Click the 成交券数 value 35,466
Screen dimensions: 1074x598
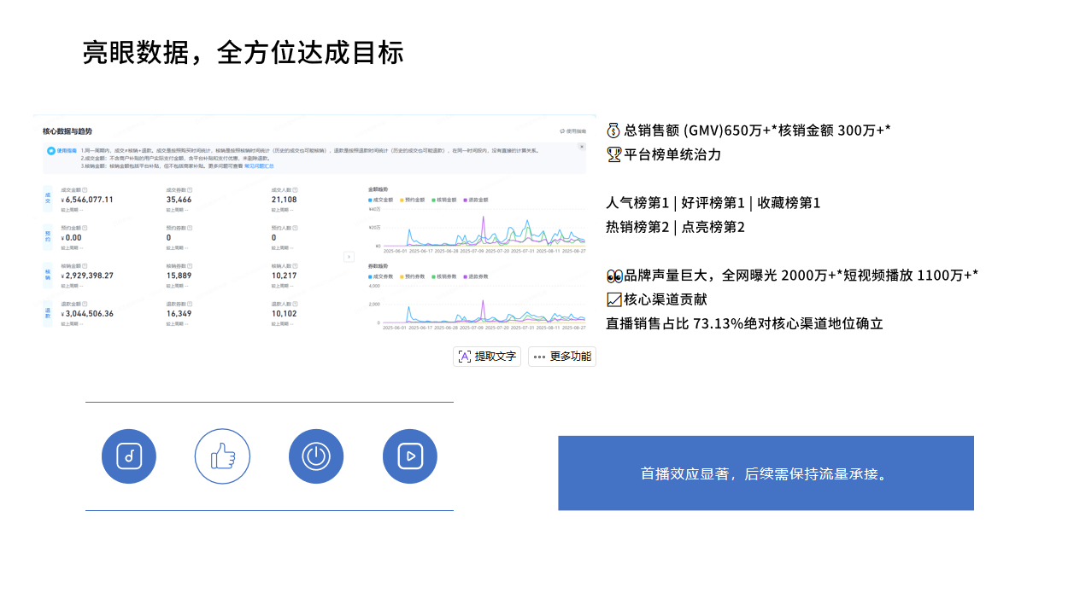coord(179,200)
